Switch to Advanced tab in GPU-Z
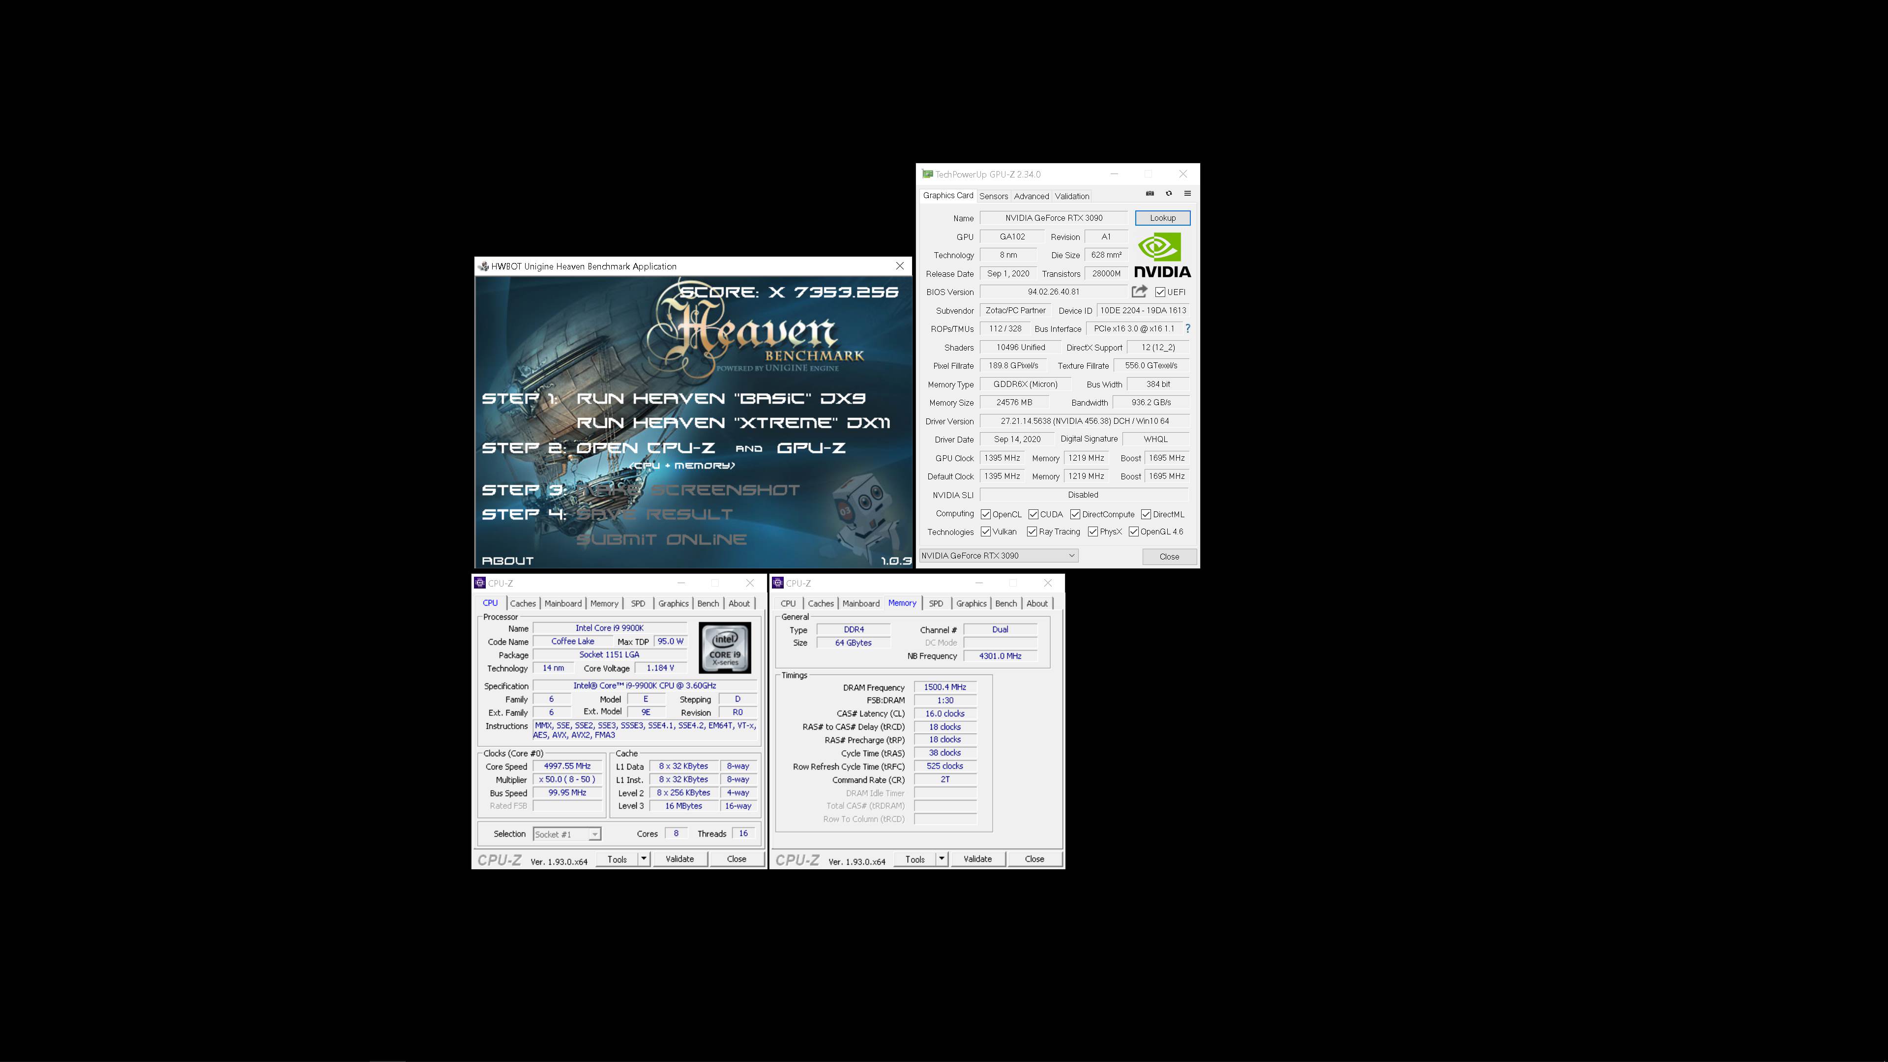The width and height of the screenshot is (1888, 1062). (1031, 197)
